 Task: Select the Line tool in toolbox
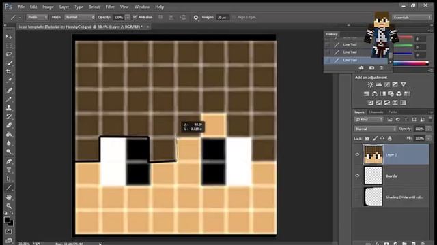pos(9,188)
